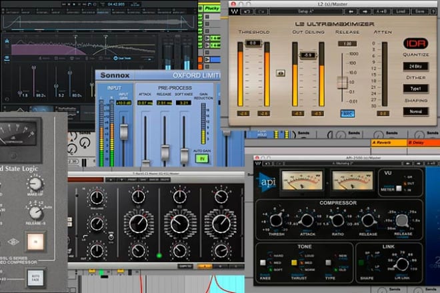Toggle the ARC button in the L2

347,114
